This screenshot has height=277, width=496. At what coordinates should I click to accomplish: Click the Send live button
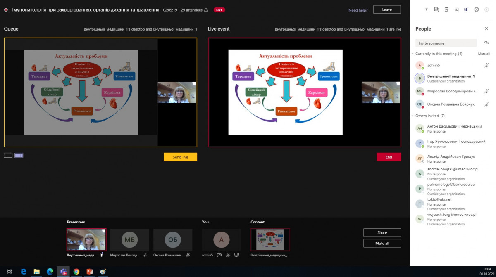pos(180,157)
